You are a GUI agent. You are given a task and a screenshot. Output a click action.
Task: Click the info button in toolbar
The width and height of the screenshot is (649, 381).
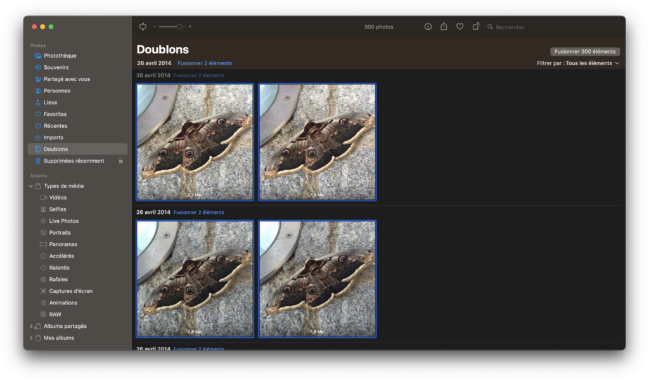(428, 27)
